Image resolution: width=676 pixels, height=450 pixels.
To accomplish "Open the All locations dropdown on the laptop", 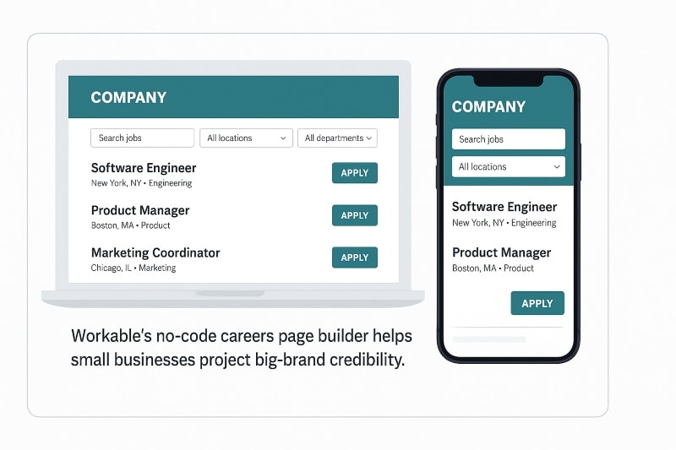I will tap(246, 138).
